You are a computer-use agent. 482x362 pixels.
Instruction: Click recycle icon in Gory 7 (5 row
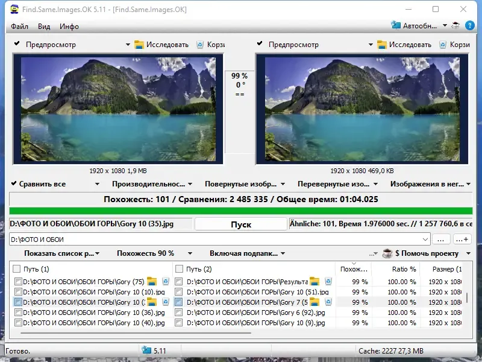click(x=328, y=302)
